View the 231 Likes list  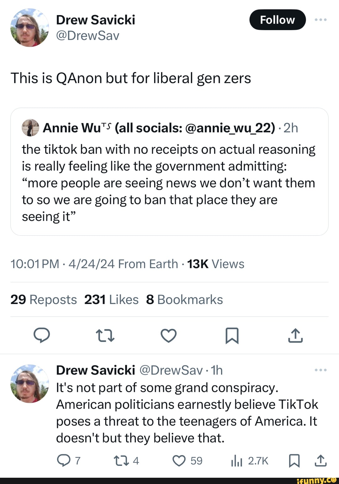(x=111, y=300)
